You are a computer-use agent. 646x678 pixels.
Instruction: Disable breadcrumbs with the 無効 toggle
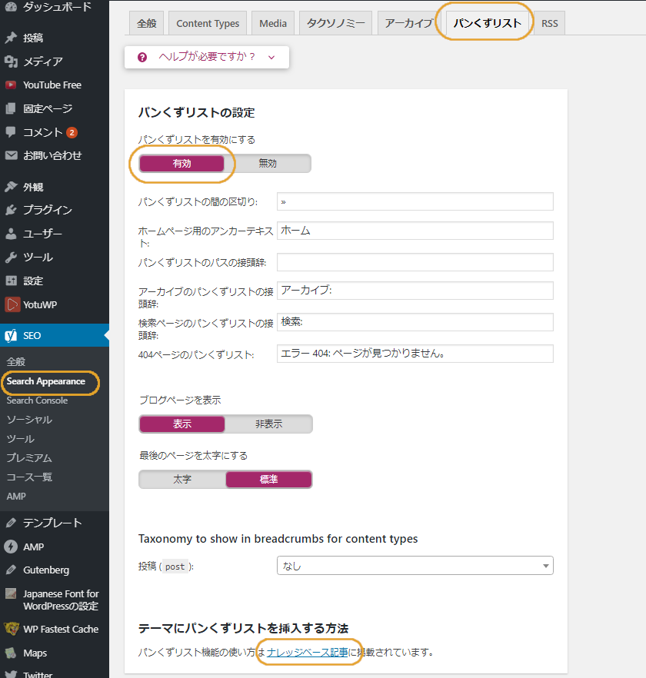pyautogui.click(x=268, y=164)
